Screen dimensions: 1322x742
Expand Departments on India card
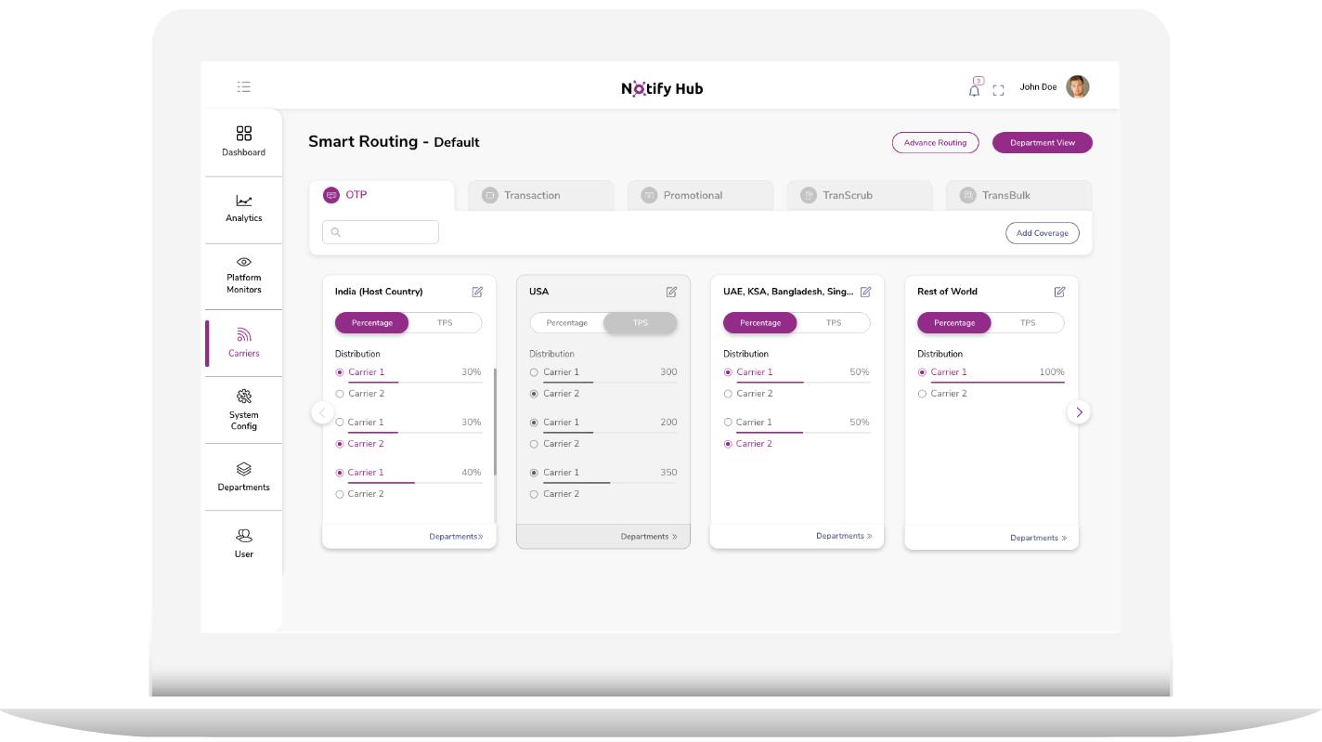point(456,537)
